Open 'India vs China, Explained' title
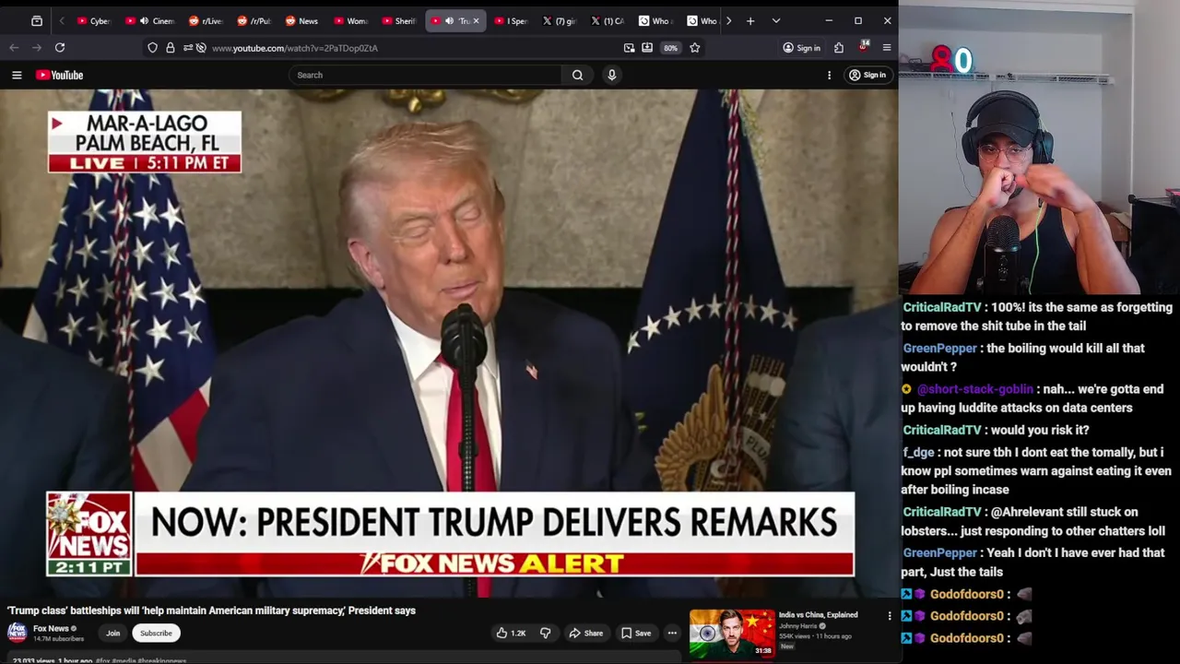This screenshot has width=1180, height=664. [x=818, y=615]
